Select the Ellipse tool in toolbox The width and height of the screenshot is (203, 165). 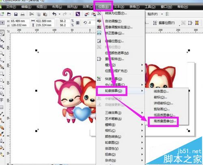2,81
